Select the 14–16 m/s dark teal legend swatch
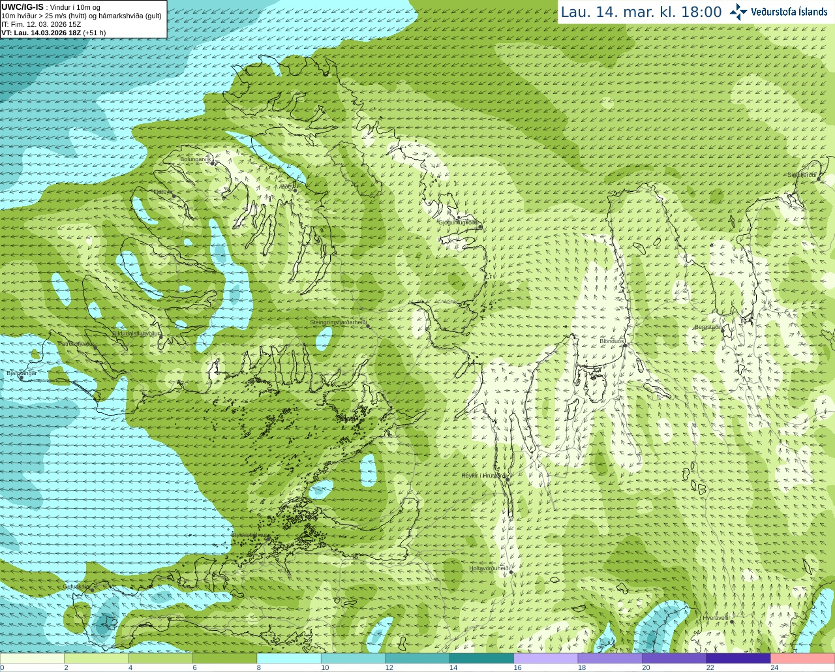The width and height of the screenshot is (835, 672). [x=481, y=658]
